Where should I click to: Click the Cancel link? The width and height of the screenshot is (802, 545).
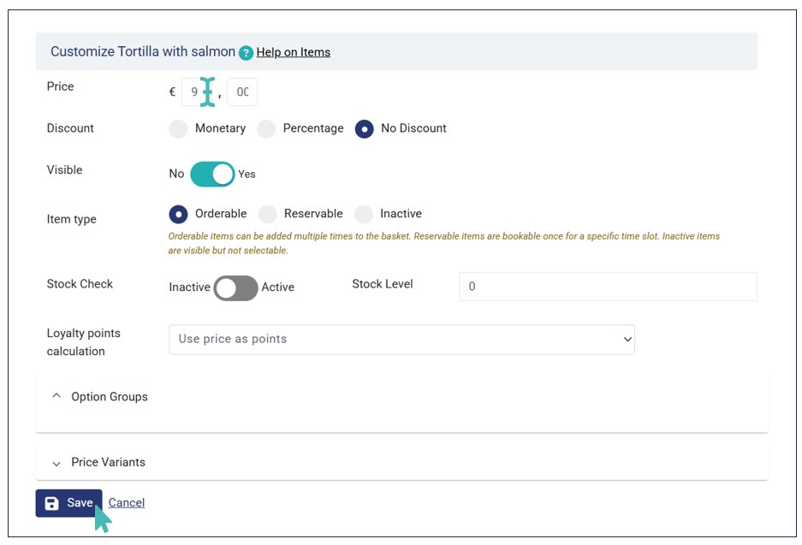coord(127,503)
